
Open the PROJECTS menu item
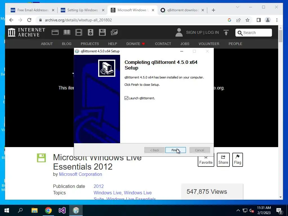pyautogui.click(x=90, y=44)
